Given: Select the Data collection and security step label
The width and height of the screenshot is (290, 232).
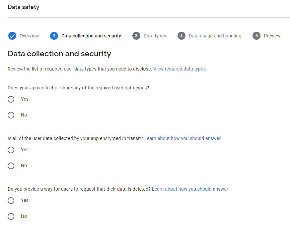Looking at the screenshot, I should (91, 36).
